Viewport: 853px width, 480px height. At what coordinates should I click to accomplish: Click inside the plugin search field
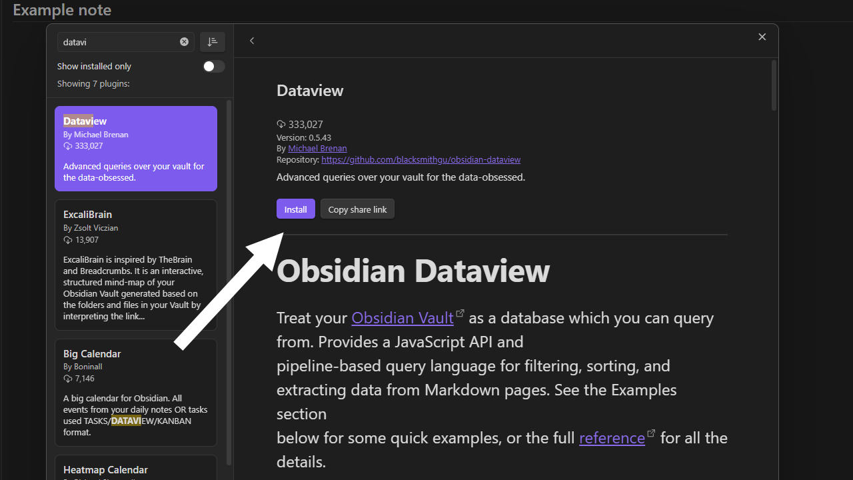[x=120, y=41]
